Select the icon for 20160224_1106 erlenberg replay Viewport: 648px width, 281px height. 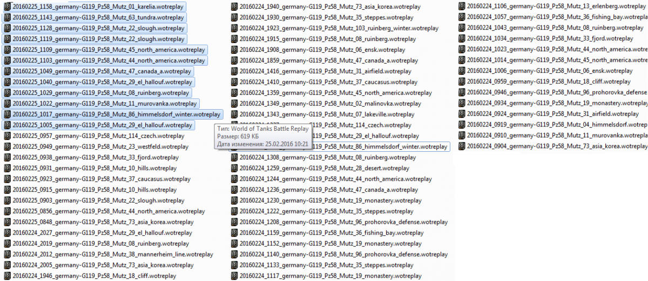462,6
